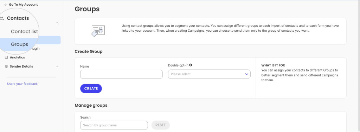Click the Groups page title
The height and width of the screenshot is (132, 360).
click(x=87, y=9)
